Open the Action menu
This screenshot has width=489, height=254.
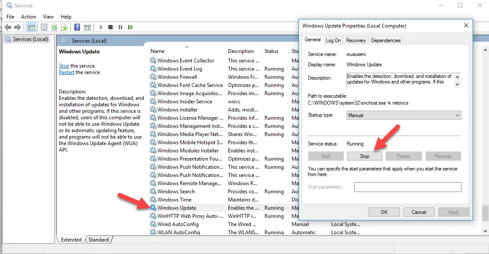coord(28,16)
